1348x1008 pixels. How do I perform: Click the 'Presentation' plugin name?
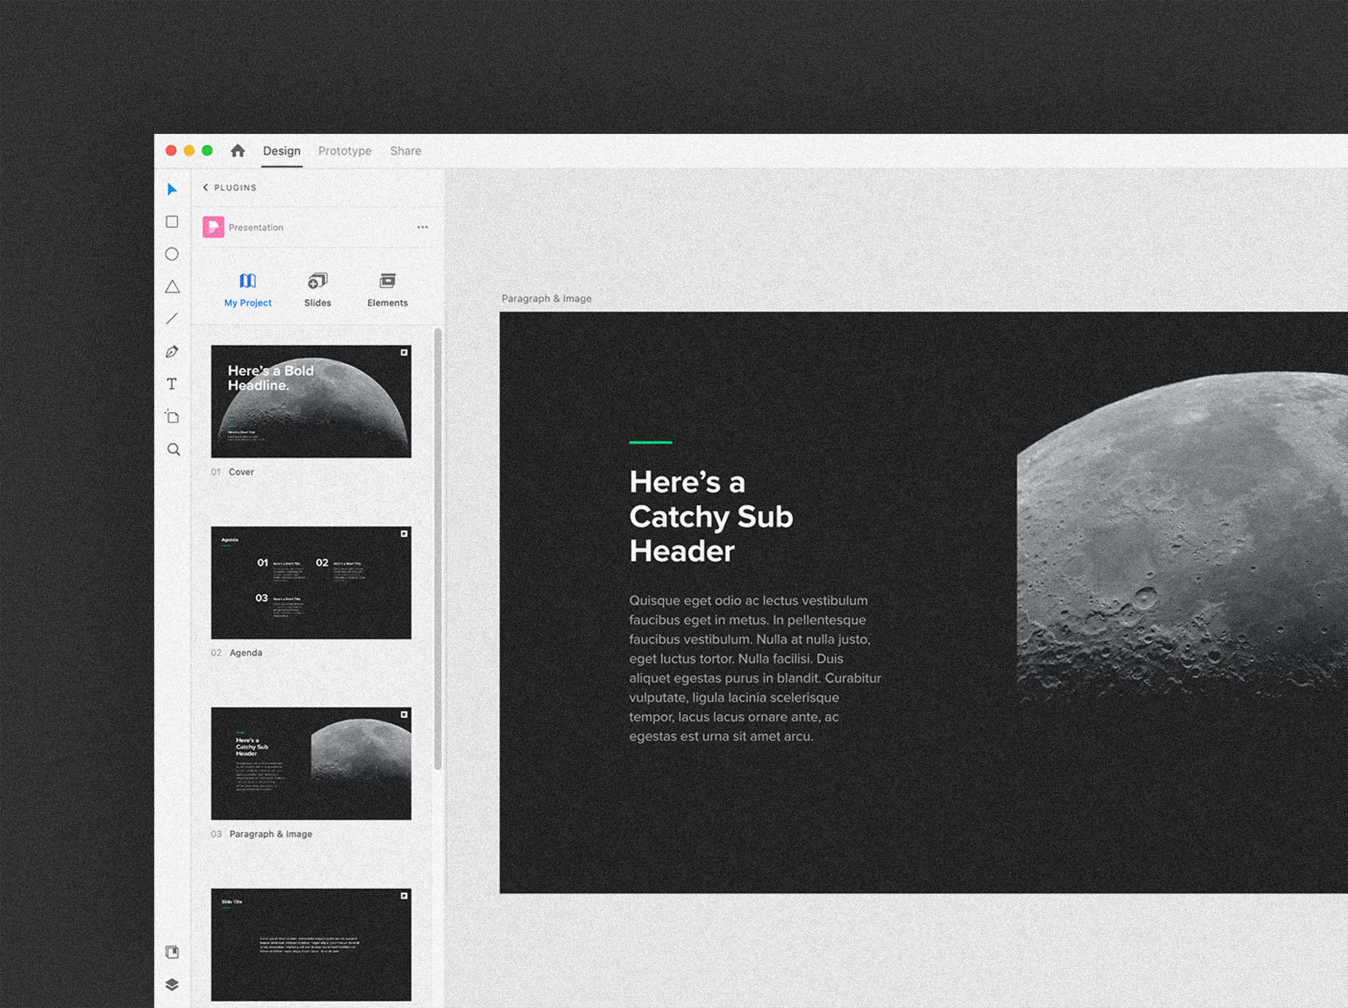[x=256, y=227]
